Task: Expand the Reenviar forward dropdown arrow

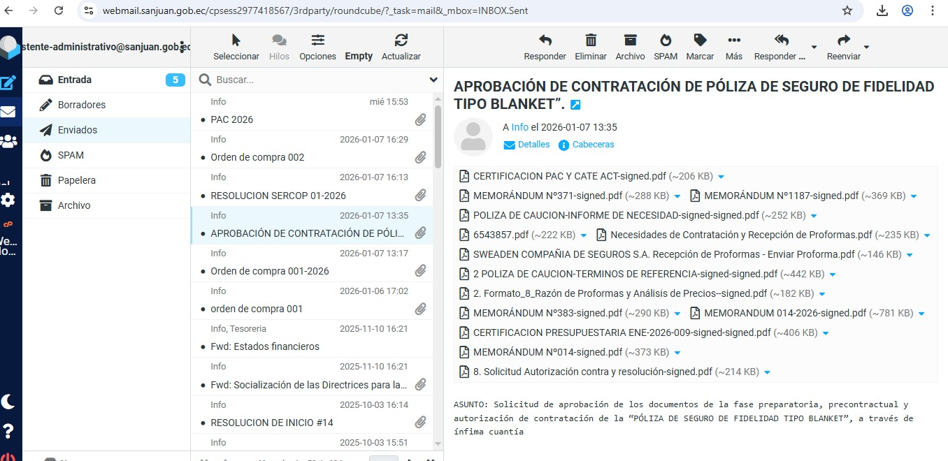Action: 867,47
